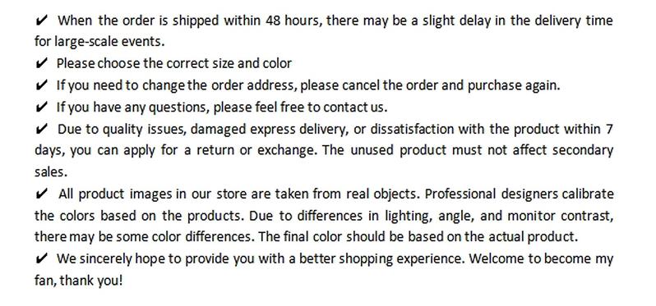
Task: Click the words 'monitor contrast'
Action: click(560, 216)
